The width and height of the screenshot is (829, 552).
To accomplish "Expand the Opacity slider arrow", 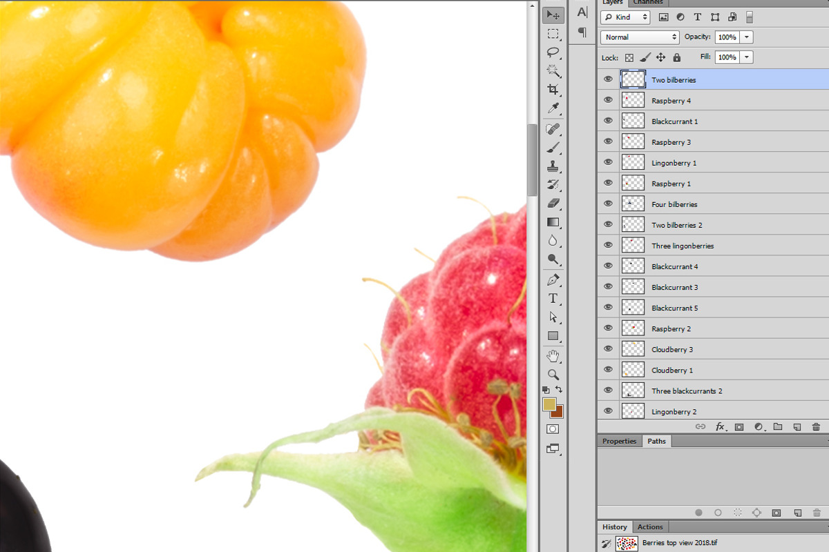I will (x=747, y=37).
